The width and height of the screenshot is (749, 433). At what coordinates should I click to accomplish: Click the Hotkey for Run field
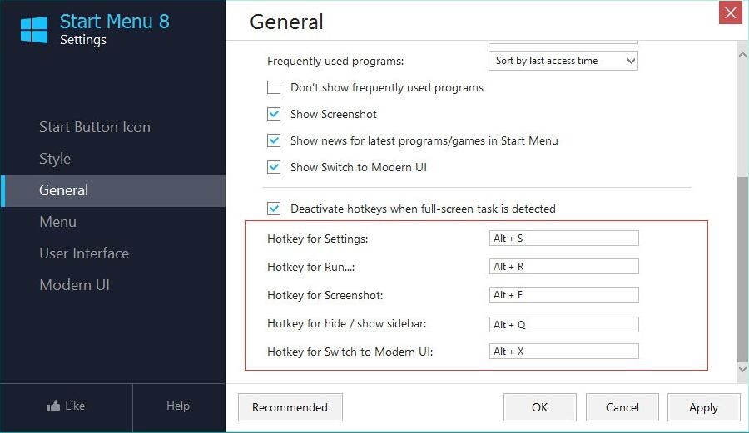(563, 267)
